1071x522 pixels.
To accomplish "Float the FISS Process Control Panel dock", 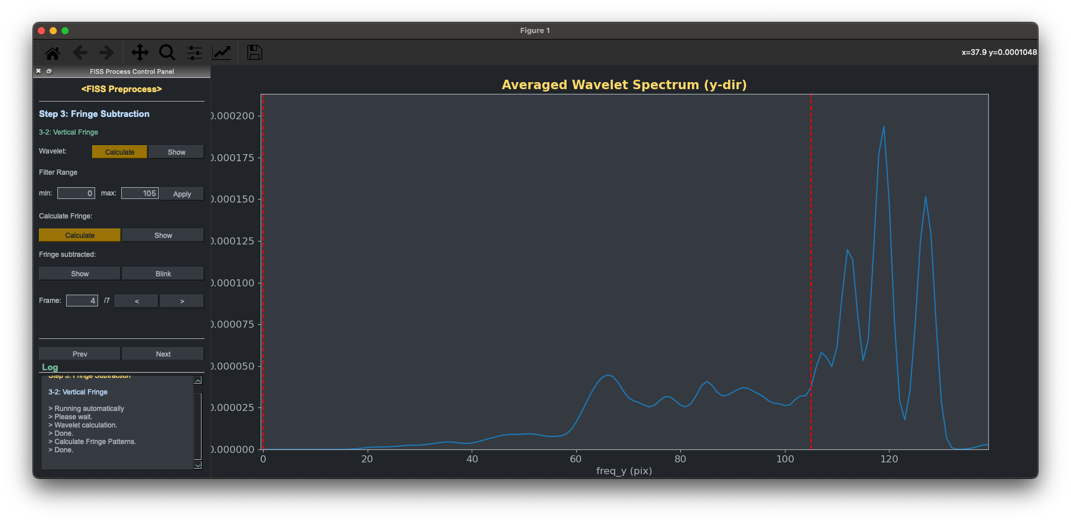I will [49, 71].
